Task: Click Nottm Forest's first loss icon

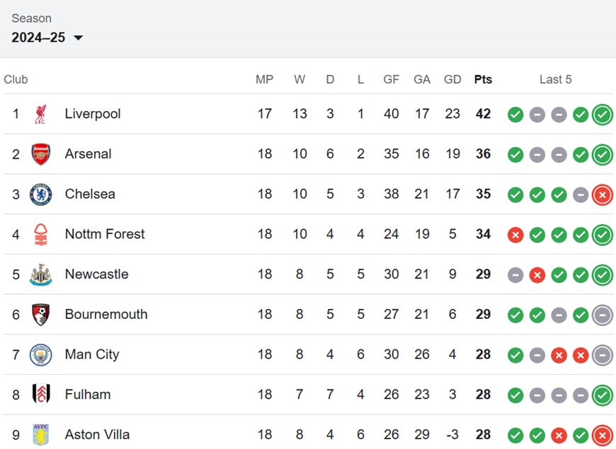Action: tap(515, 235)
